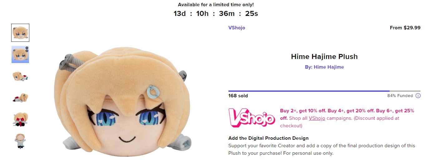Click Add the Digital Production Design heading
Screen dimensions: 429x161
point(268,138)
